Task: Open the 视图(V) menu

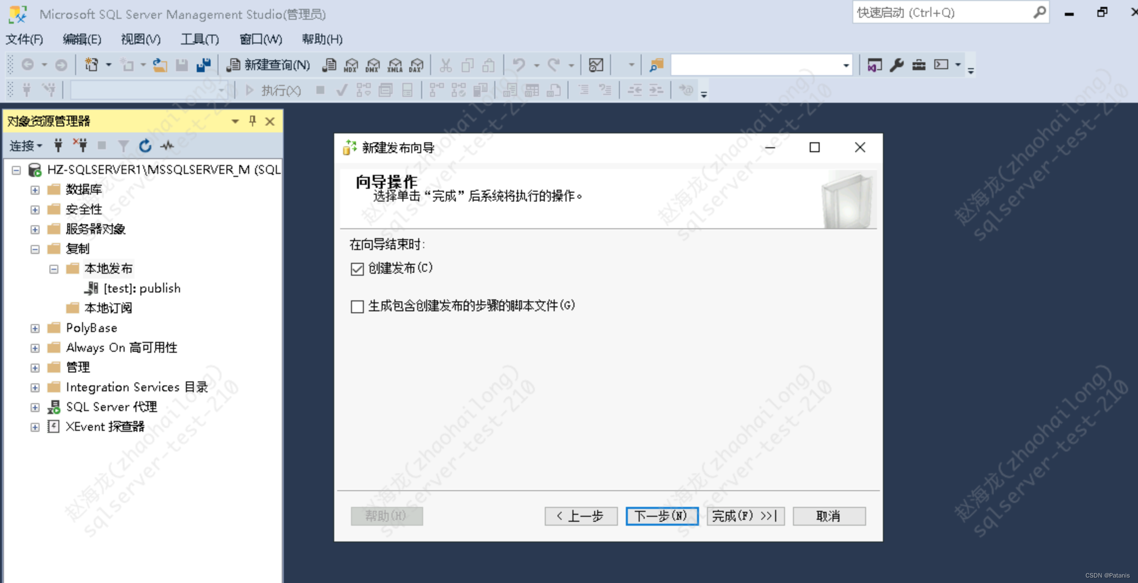Action: 140,39
